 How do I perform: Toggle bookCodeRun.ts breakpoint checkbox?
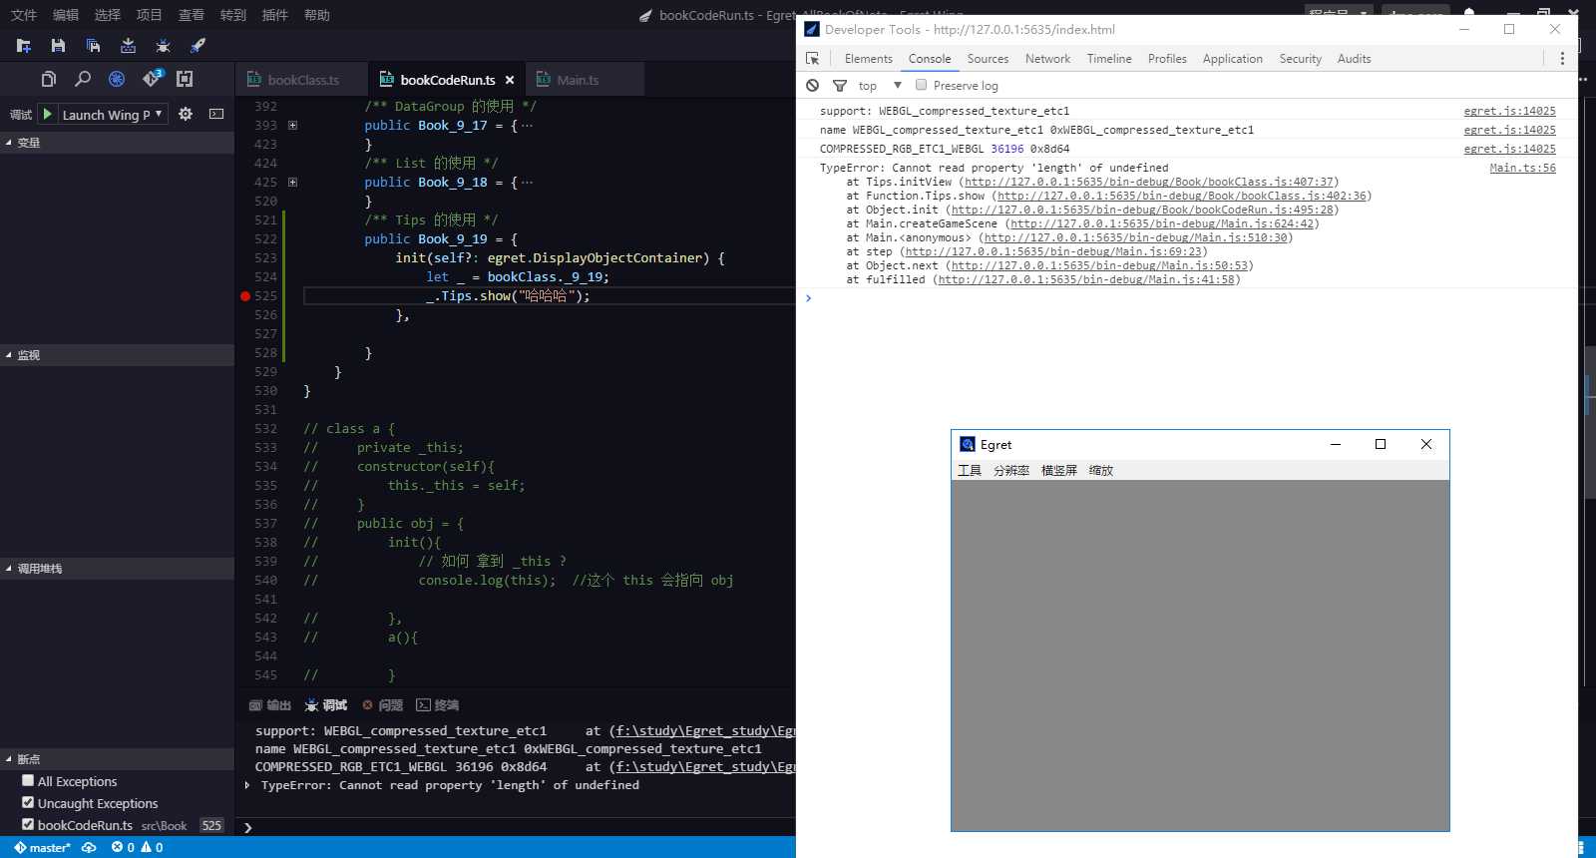tap(28, 824)
